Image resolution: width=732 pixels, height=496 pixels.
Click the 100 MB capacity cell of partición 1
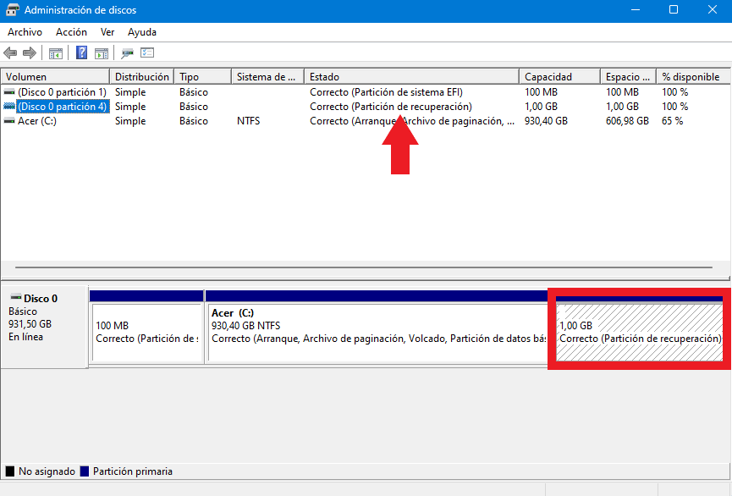coord(541,92)
